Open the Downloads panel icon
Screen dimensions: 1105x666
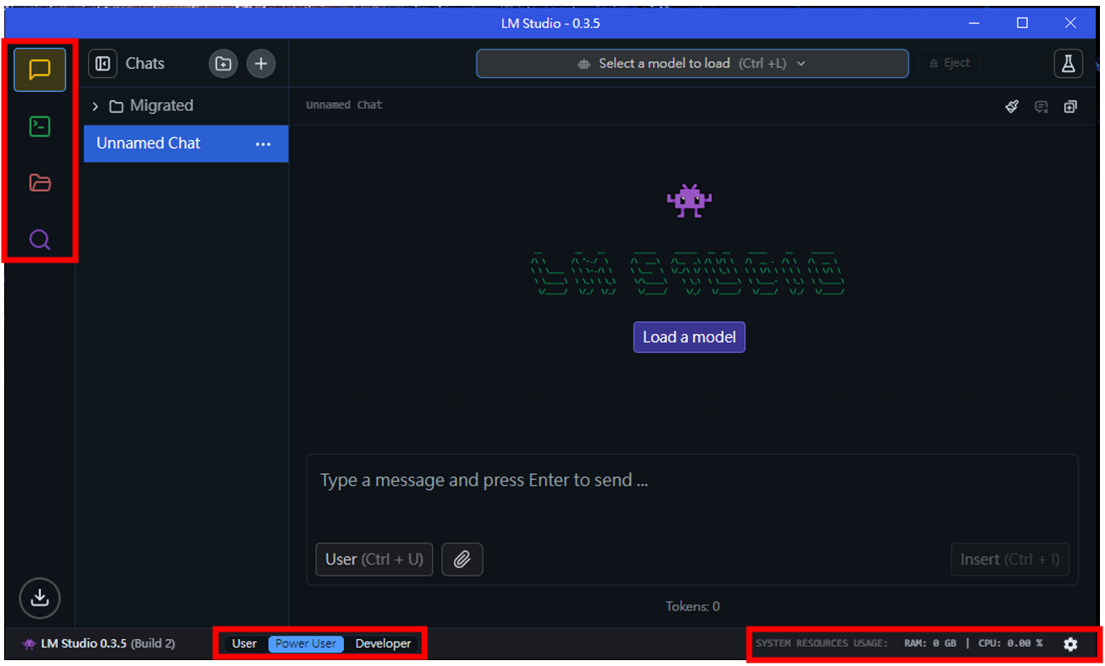[x=39, y=598]
